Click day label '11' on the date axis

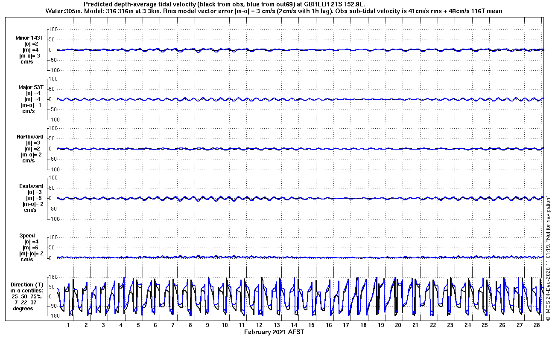point(242,325)
